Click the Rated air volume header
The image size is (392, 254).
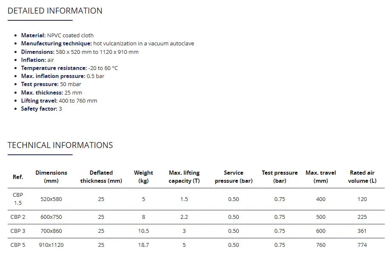362,177
